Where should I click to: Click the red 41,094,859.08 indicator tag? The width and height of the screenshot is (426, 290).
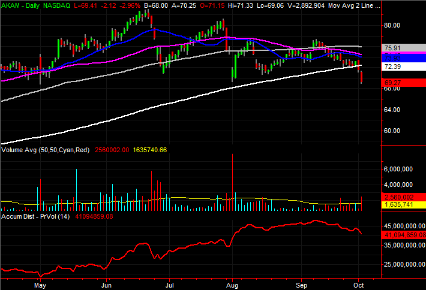pyautogui.click(x=404, y=235)
